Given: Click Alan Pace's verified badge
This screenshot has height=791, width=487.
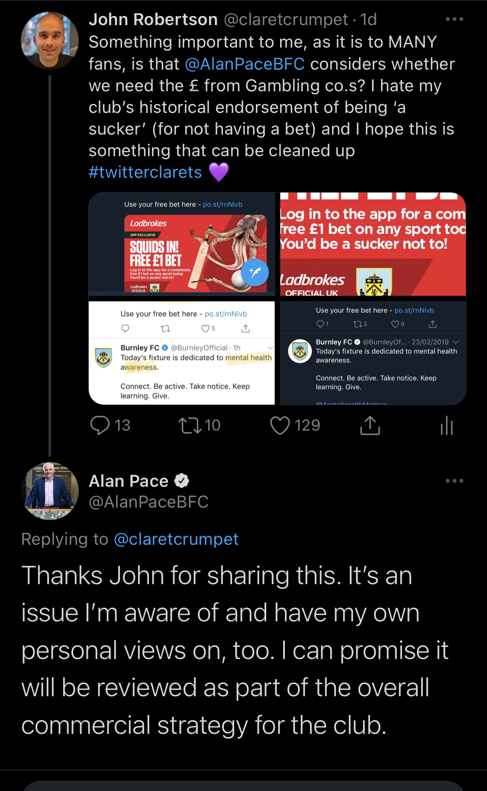Looking at the screenshot, I should [182, 481].
